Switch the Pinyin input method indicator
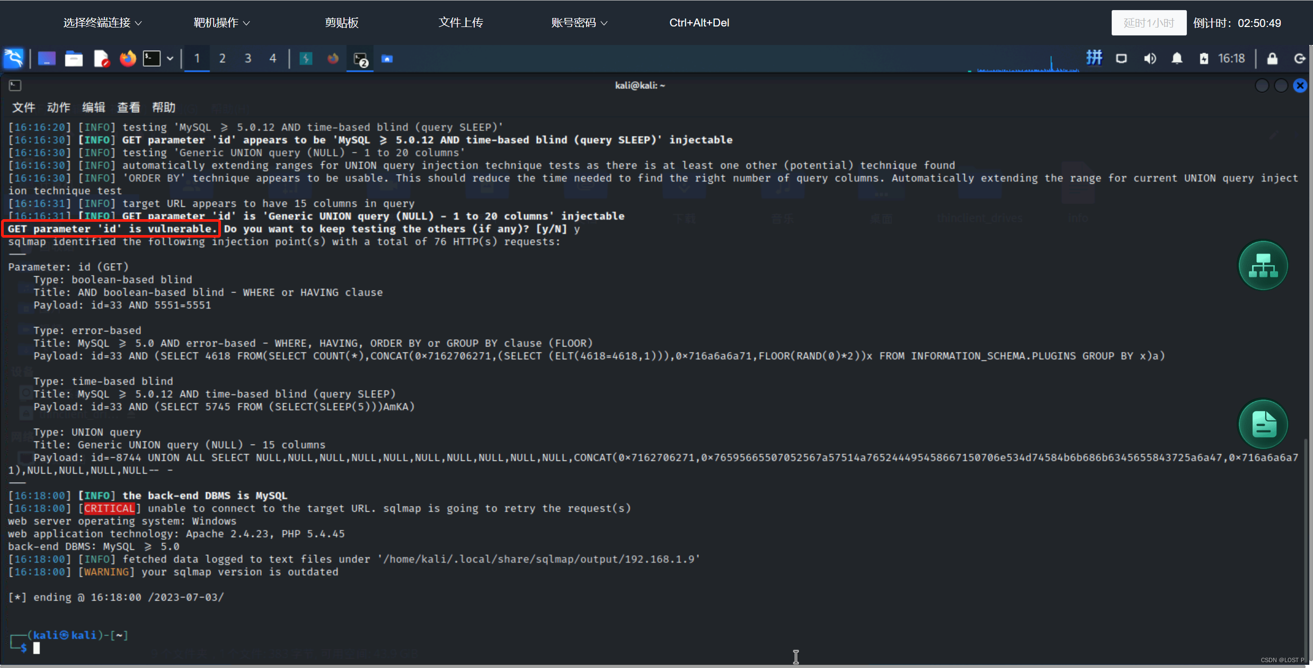Screen dimensions: 1313x668 click(x=1094, y=58)
